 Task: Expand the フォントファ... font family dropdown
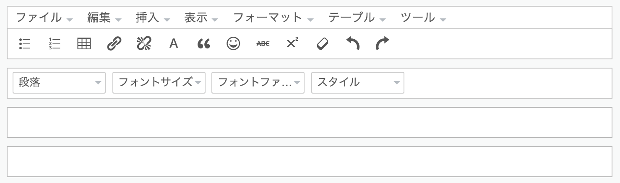(x=258, y=82)
